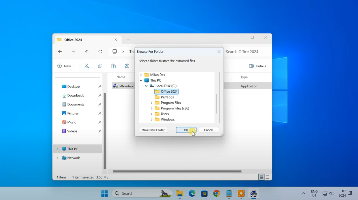This screenshot has height=200, width=358.
Task: Go up one folder level in Explorer
Action: point(87,52)
